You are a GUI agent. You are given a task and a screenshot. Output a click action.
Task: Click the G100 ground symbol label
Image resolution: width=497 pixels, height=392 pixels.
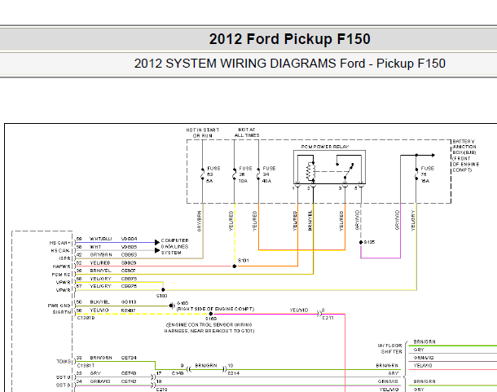[183, 303]
